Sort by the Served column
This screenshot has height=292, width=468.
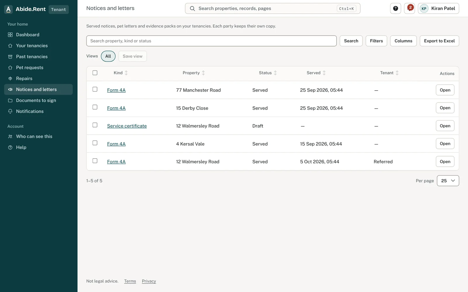[316, 73]
